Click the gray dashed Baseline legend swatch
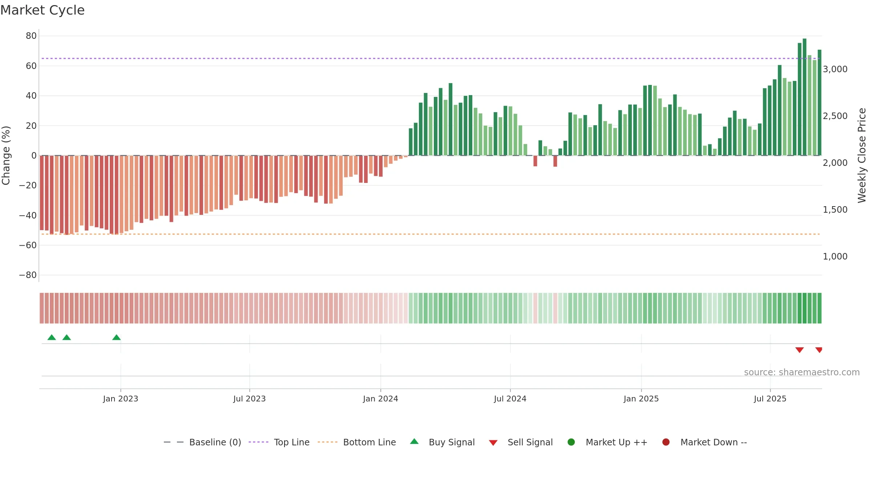The height and width of the screenshot is (490, 872). pyautogui.click(x=173, y=442)
